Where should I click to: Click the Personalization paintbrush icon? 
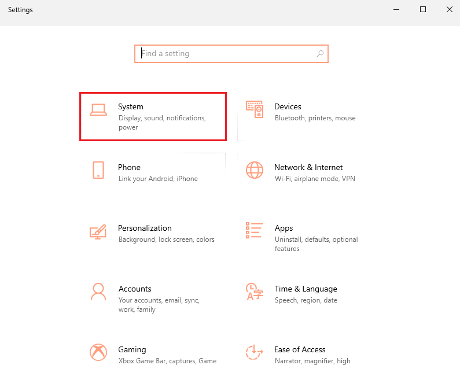pyautogui.click(x=98, y=232)
